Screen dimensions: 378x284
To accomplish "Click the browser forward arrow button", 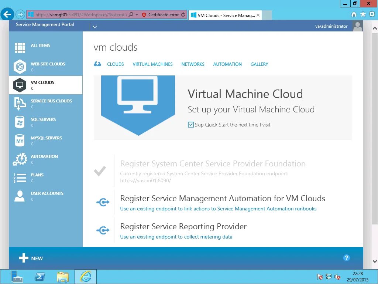I will click(20, 15).
